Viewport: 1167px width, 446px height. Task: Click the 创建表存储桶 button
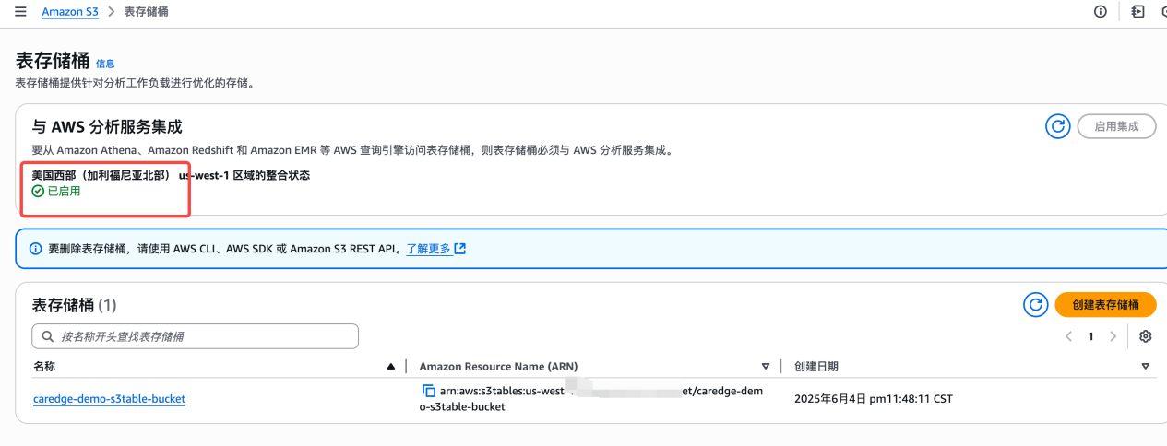[1105, 305]
